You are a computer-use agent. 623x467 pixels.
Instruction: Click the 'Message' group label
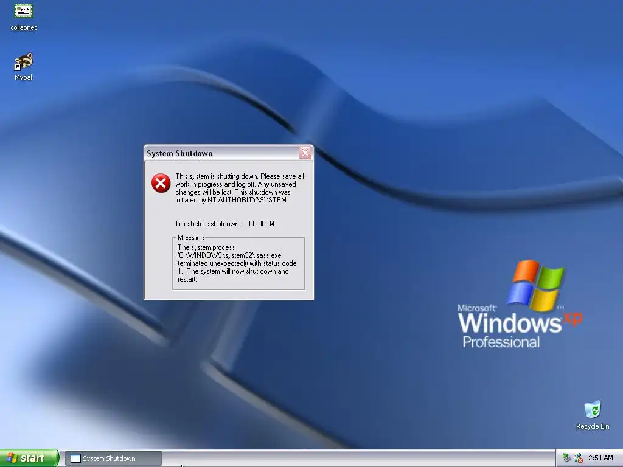190,238
